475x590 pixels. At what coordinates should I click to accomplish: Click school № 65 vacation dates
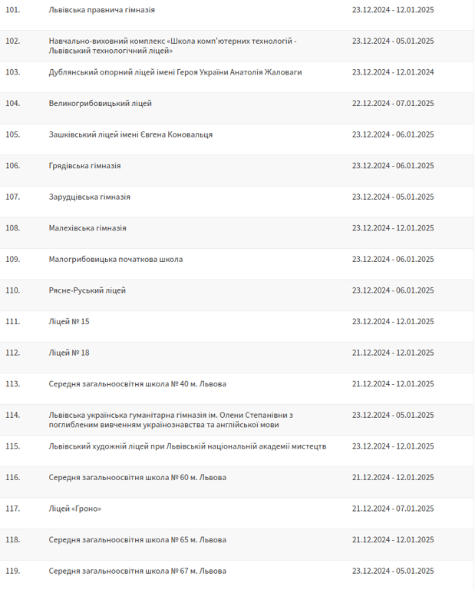tap(393, 539)
